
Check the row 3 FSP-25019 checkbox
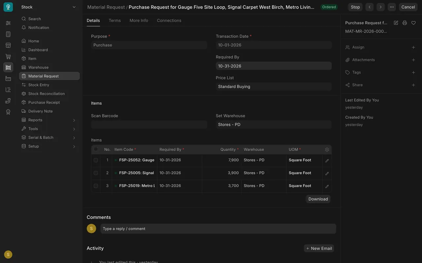pyautogui.click(x=96, y=186)
